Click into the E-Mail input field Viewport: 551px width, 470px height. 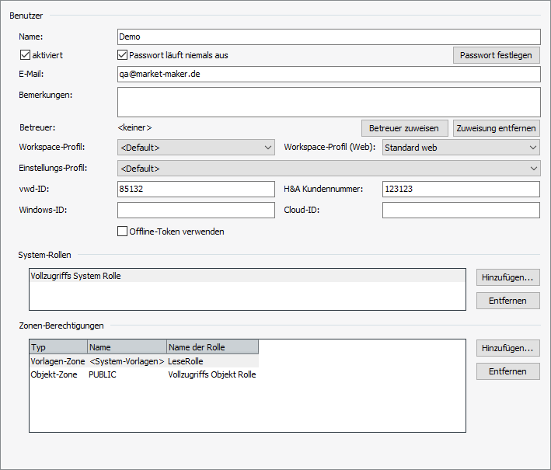(x=328, y=74)
